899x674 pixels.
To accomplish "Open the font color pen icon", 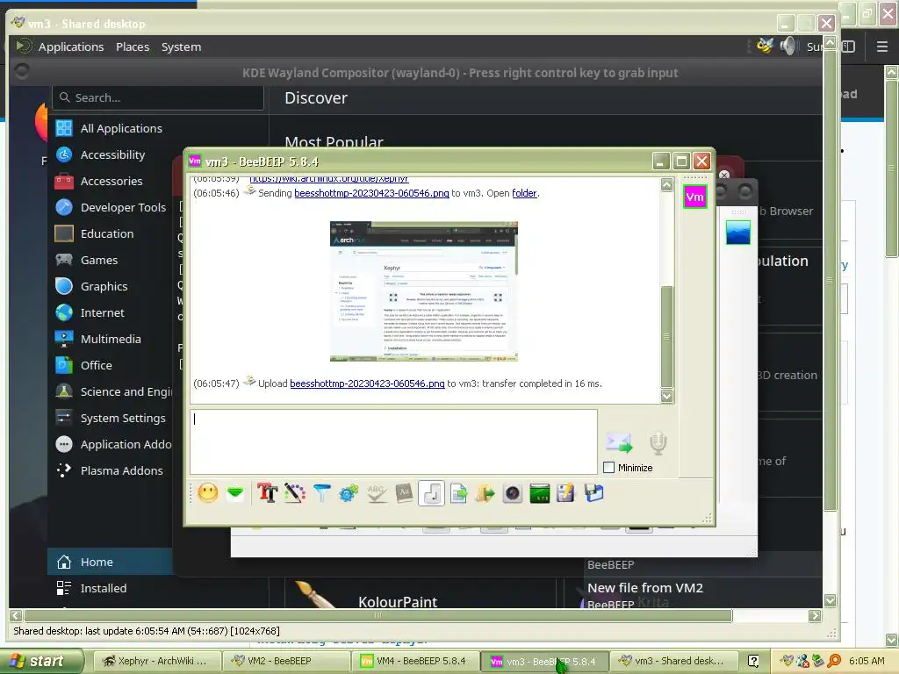I will [294, 493].
